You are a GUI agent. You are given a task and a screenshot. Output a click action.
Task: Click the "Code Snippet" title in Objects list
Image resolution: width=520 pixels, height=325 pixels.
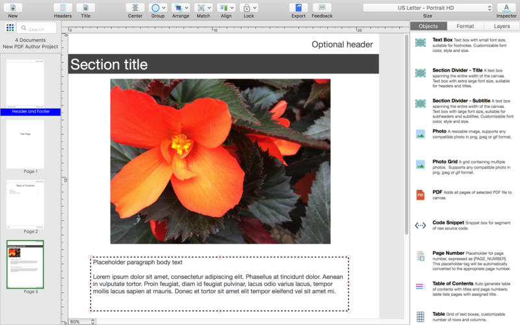coord(448,222)
